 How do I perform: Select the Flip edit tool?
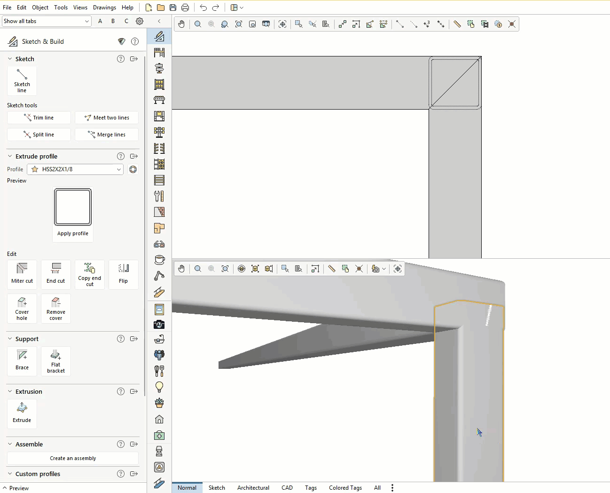[x=124, y=275]
